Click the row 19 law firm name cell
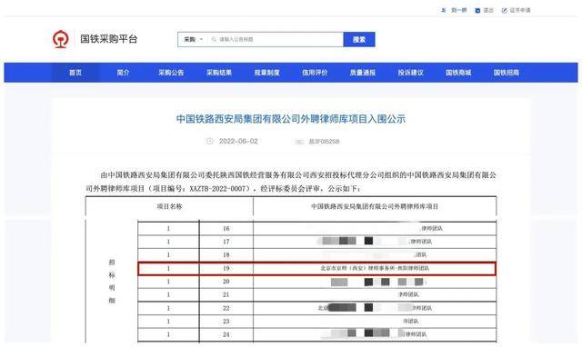Viewport: 582px width, 347px height. coord(375,268)
